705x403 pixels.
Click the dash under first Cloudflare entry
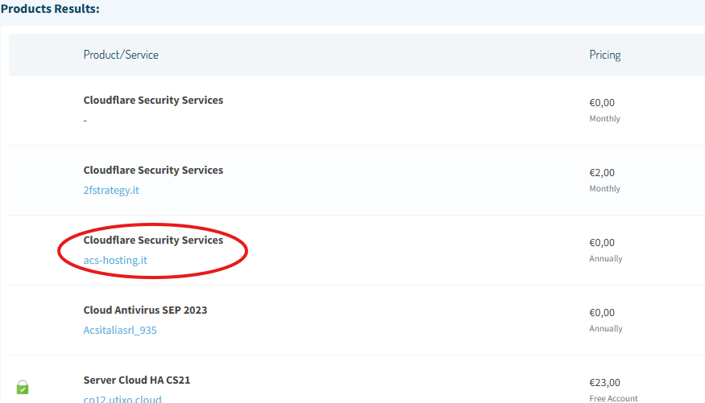tap(85, 121)
